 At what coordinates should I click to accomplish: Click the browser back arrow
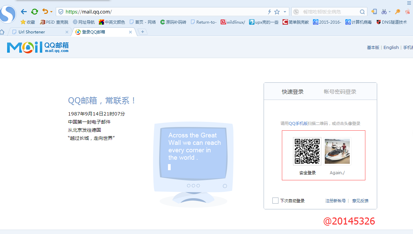coord(24,12)
